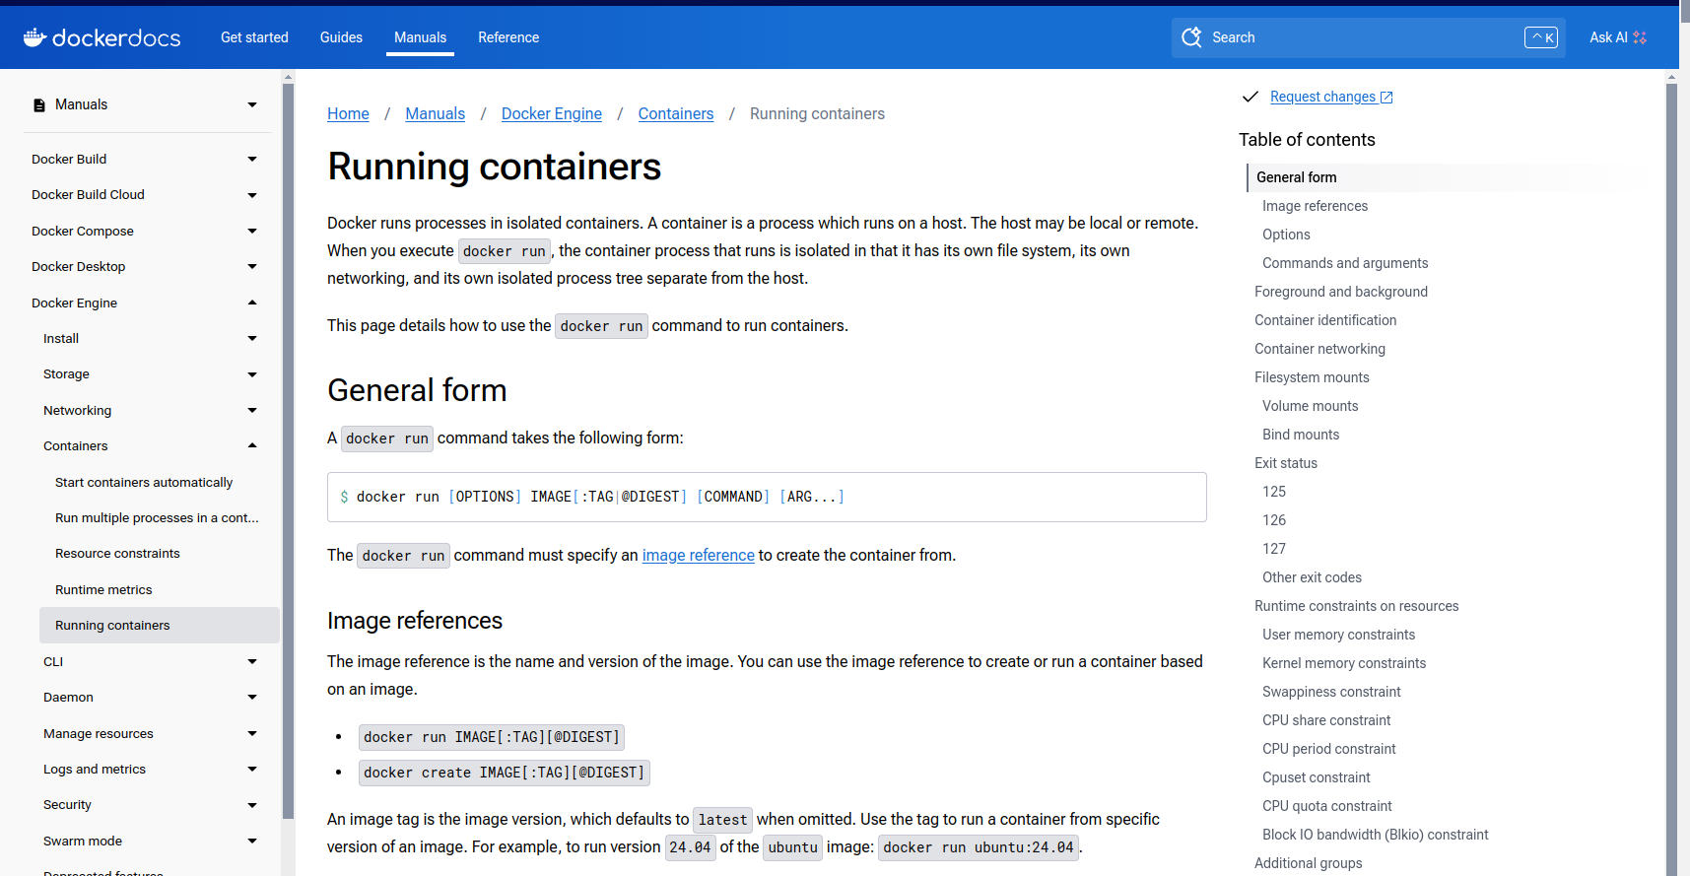Click the search magnifier sparkle icon

point(1191,37)
